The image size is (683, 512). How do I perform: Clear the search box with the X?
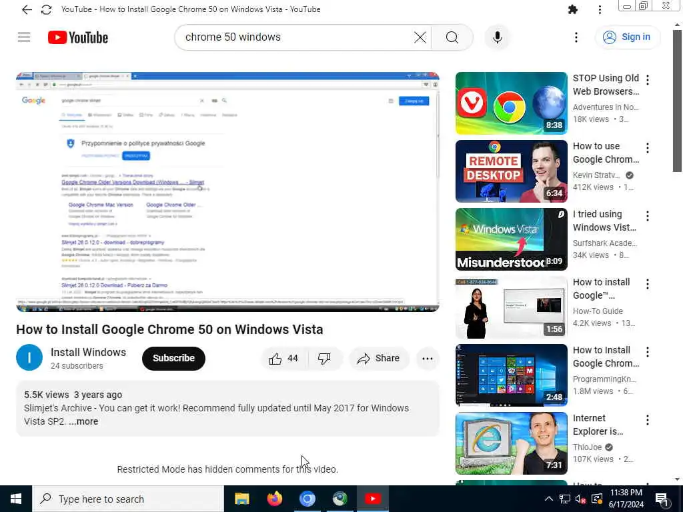(420, 37)
